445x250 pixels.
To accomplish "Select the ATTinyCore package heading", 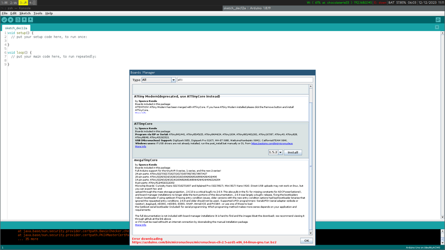I will (143, 124).
